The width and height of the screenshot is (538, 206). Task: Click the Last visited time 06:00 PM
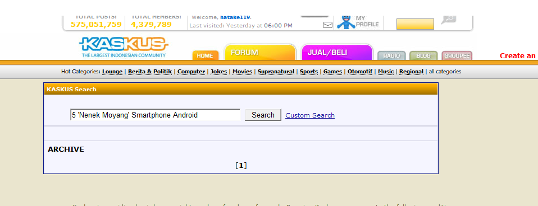(278, 25)
